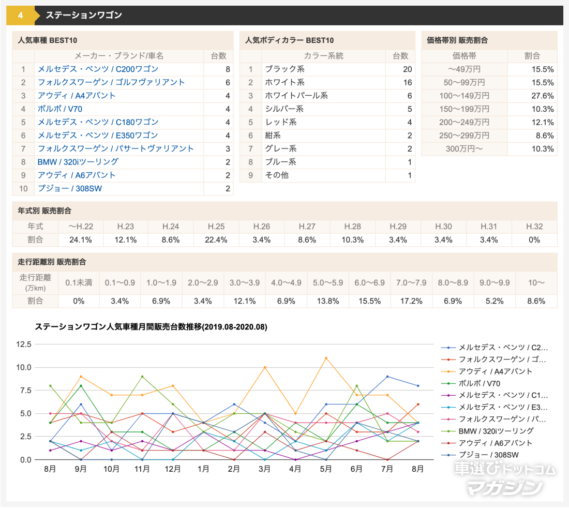Screen dimensions: 569x509
Task: Open the フォルクスワーゲン / パサートヴァリアント link
Action: (116, 148)
